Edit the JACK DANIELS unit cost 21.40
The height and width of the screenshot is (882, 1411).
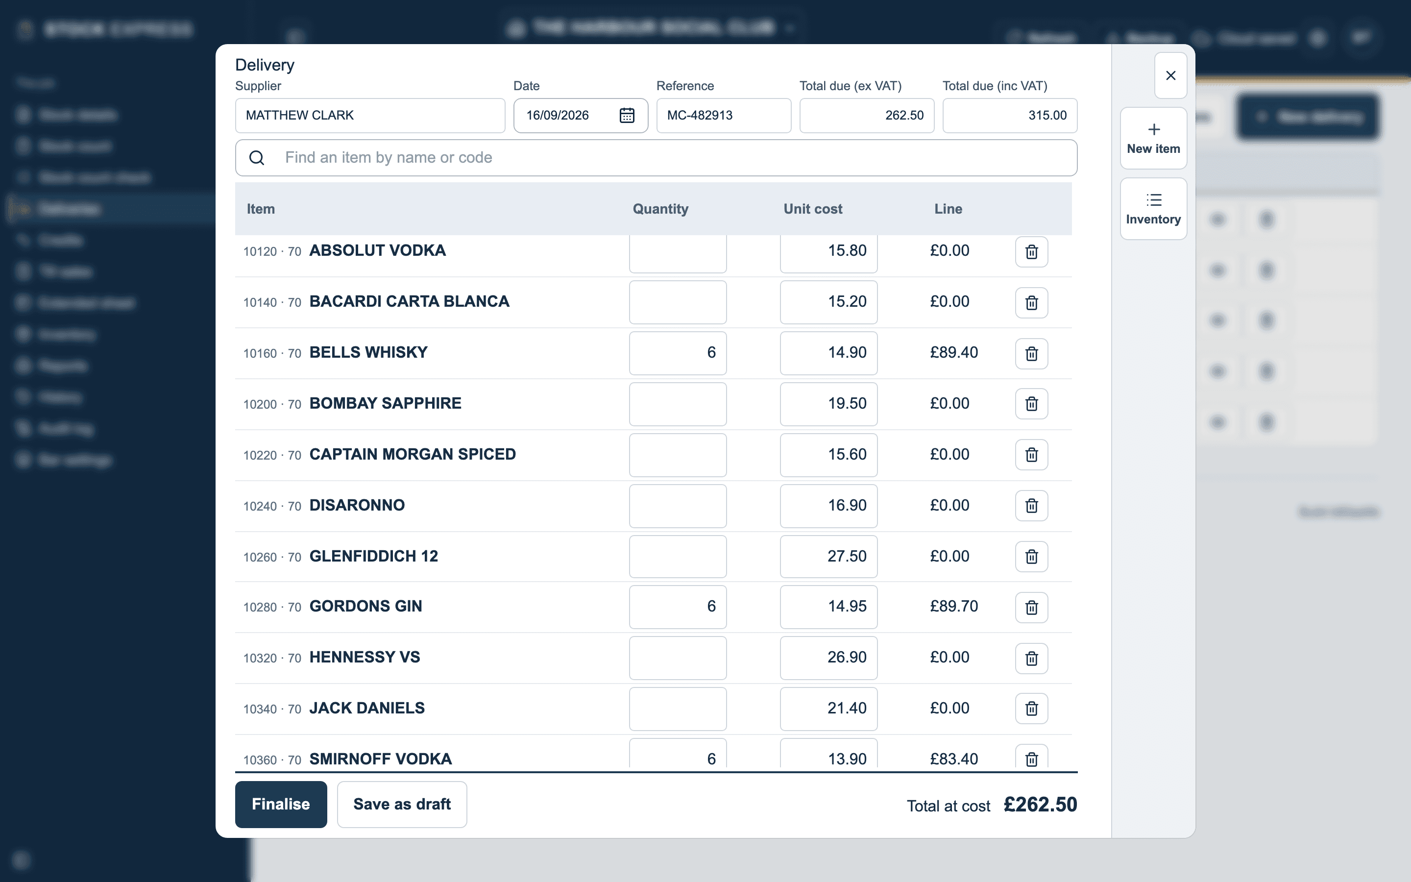pyautogui.click(x=828, y=709)
